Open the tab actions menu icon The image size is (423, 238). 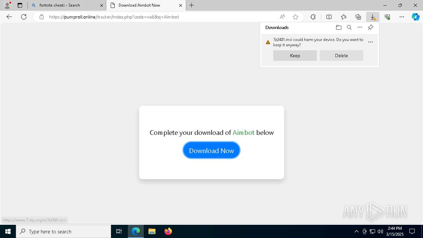point(20,5)
